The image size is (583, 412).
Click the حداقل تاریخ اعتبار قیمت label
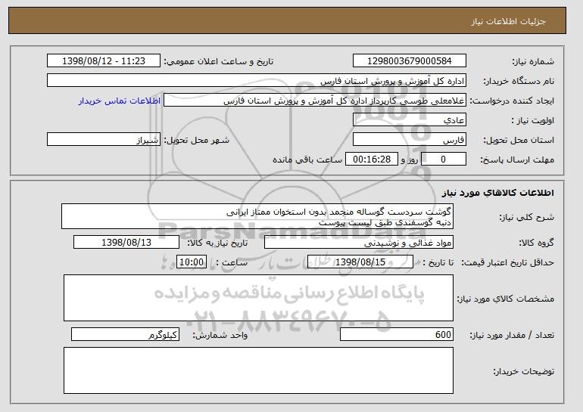tap(507, 262)
